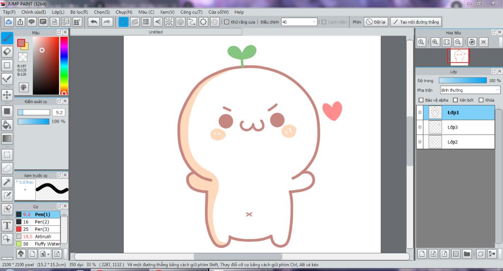
Task: Click the navigator preview thumbnail
Action: pyautogui.click(x=458, y=56)
